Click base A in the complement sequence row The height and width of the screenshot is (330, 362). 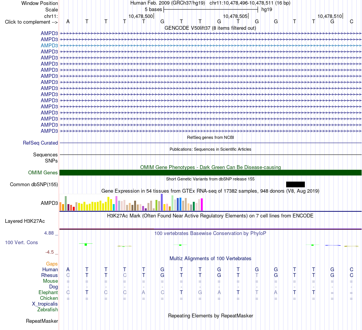pyautogui.click(x=68, y=21)
